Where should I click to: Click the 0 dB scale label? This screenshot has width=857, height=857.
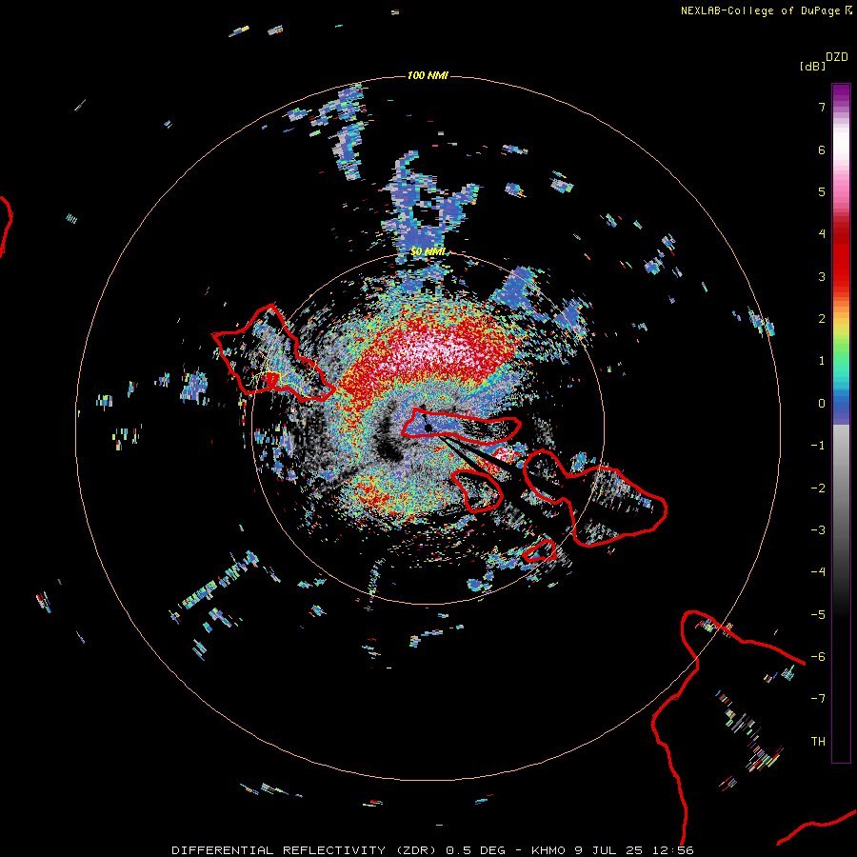(x=822, y=404)
